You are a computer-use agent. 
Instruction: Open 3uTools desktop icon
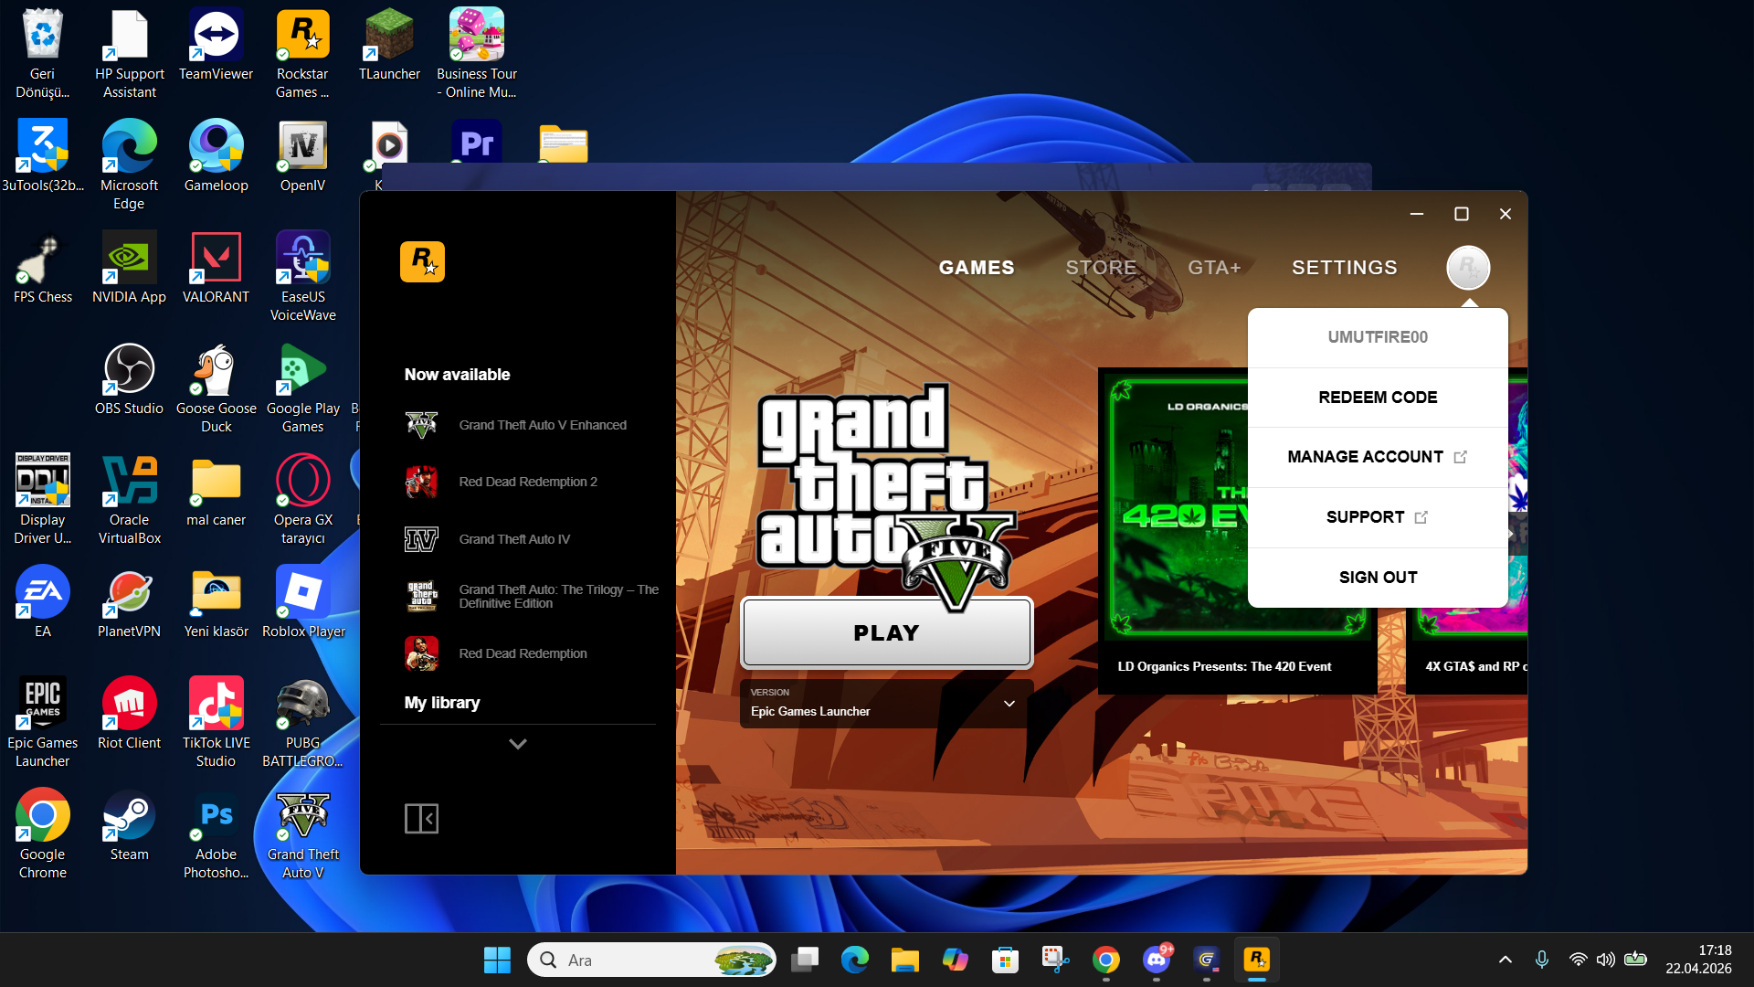coord(42,156)
